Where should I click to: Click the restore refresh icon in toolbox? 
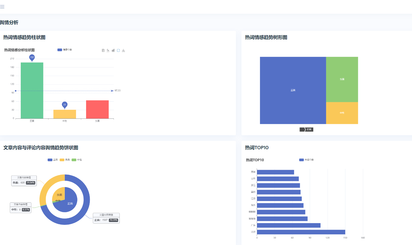click(x=118, y=50)
